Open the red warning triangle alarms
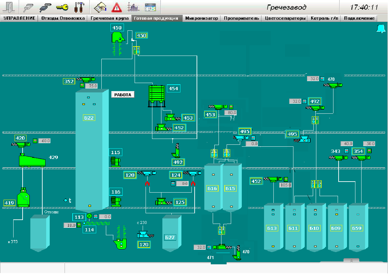388x274 pixels. (x=116, y=7)
